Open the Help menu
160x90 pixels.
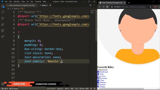[x=44, y=1]
